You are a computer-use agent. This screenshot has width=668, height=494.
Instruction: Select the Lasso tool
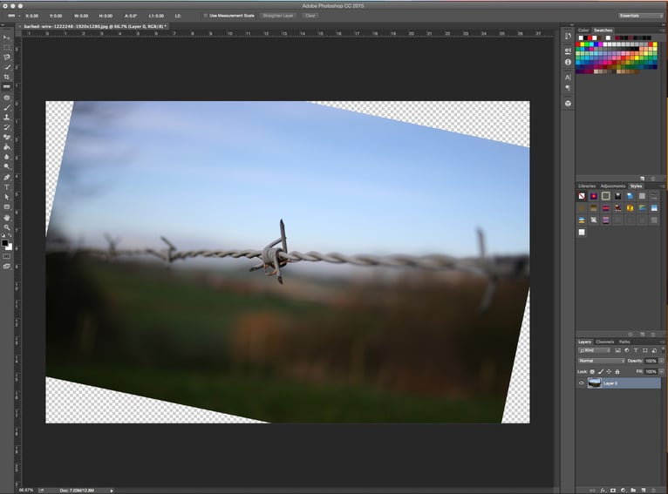click(x=7, y=57)
